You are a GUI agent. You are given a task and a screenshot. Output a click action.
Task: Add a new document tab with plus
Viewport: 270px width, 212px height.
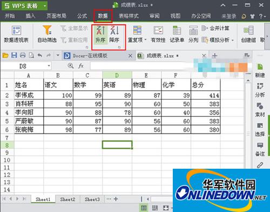[x=215, y=55]
